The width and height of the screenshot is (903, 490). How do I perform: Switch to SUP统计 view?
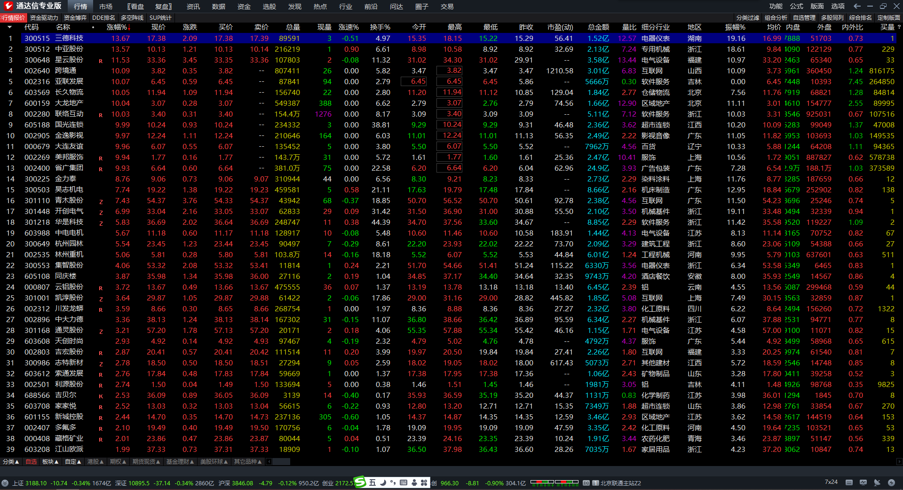[x=160, y=18]
